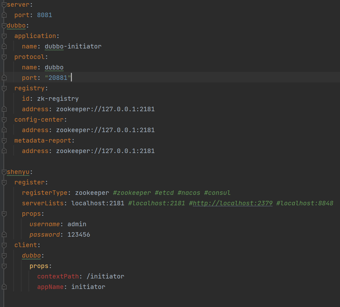This screenshot has height=307, width=340.
Task: Open the http://localhost:2379 comment link
Action: pos(232,203)
